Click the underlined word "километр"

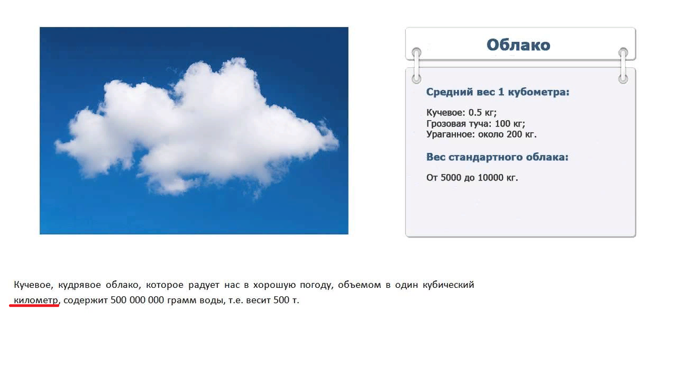click(x=36, y=300)
